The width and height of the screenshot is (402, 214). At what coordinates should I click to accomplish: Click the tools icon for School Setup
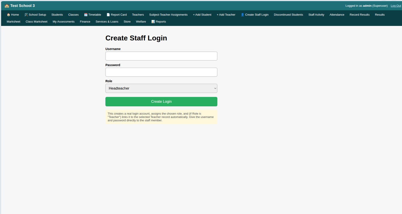click(26, 15)
